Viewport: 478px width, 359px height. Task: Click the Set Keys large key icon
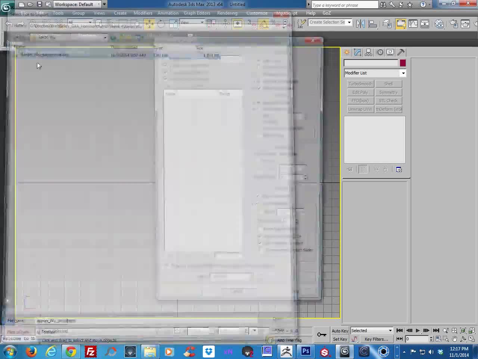tap(322, 335)
